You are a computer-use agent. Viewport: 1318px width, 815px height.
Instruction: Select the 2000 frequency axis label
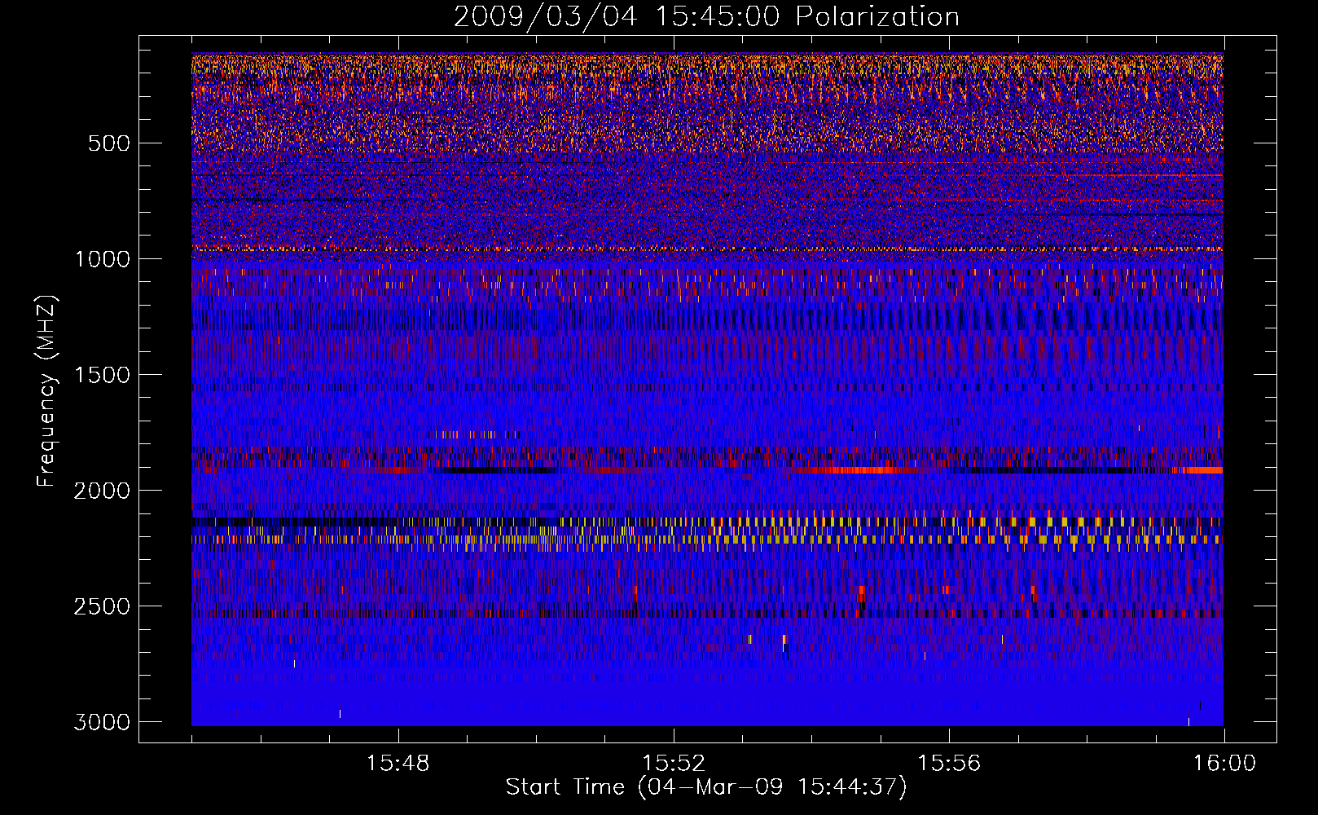[102, 491]
